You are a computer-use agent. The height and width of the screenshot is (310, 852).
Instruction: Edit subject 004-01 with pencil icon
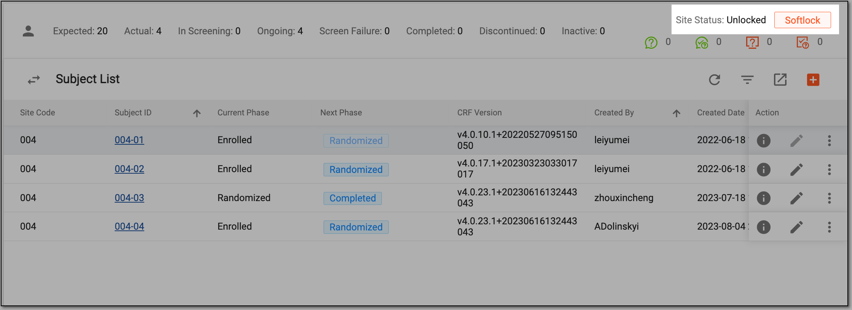(x=796, y=141)
